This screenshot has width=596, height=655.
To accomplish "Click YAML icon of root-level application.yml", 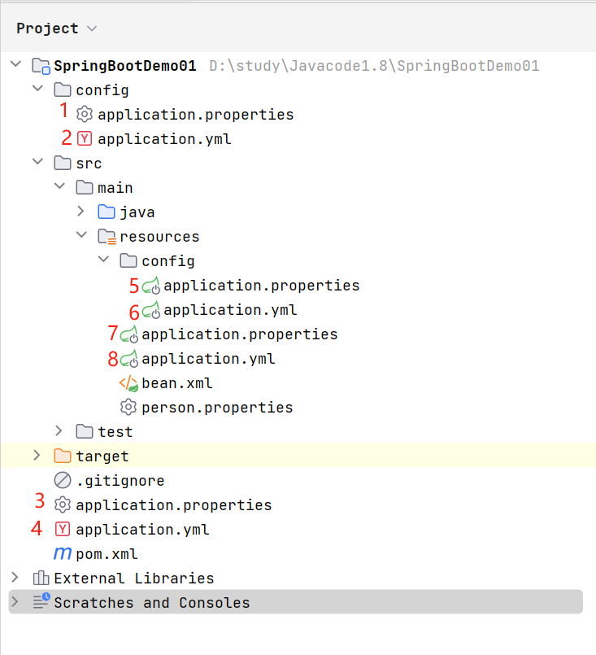I will pyautogui.click(x=63, y=529).
